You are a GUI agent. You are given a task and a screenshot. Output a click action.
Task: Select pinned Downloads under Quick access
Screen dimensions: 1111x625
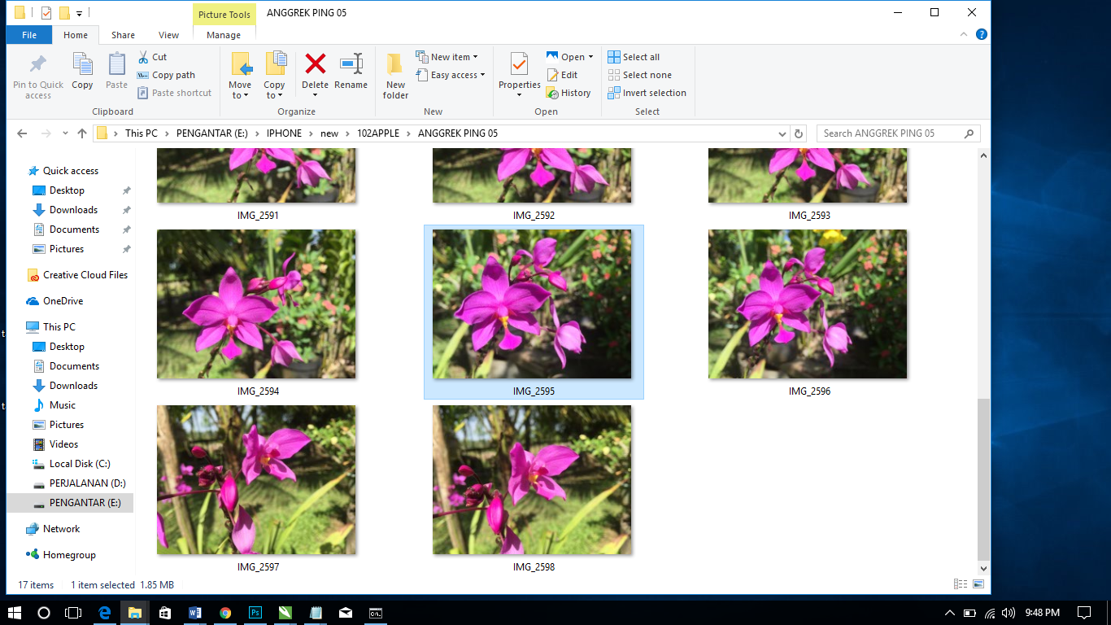point(73,210)
